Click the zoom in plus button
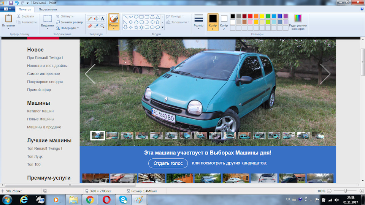This screenshot has height=205, width=365. pyautogui.click(x=362, y=191)
